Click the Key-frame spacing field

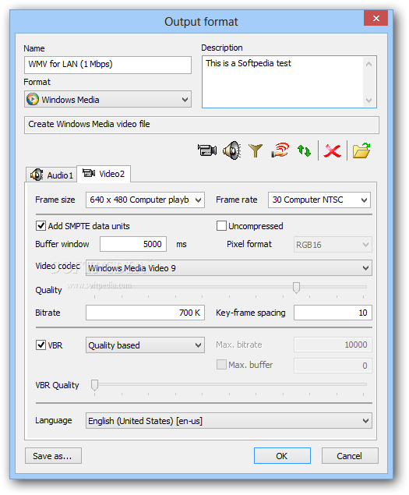[333, 313]
